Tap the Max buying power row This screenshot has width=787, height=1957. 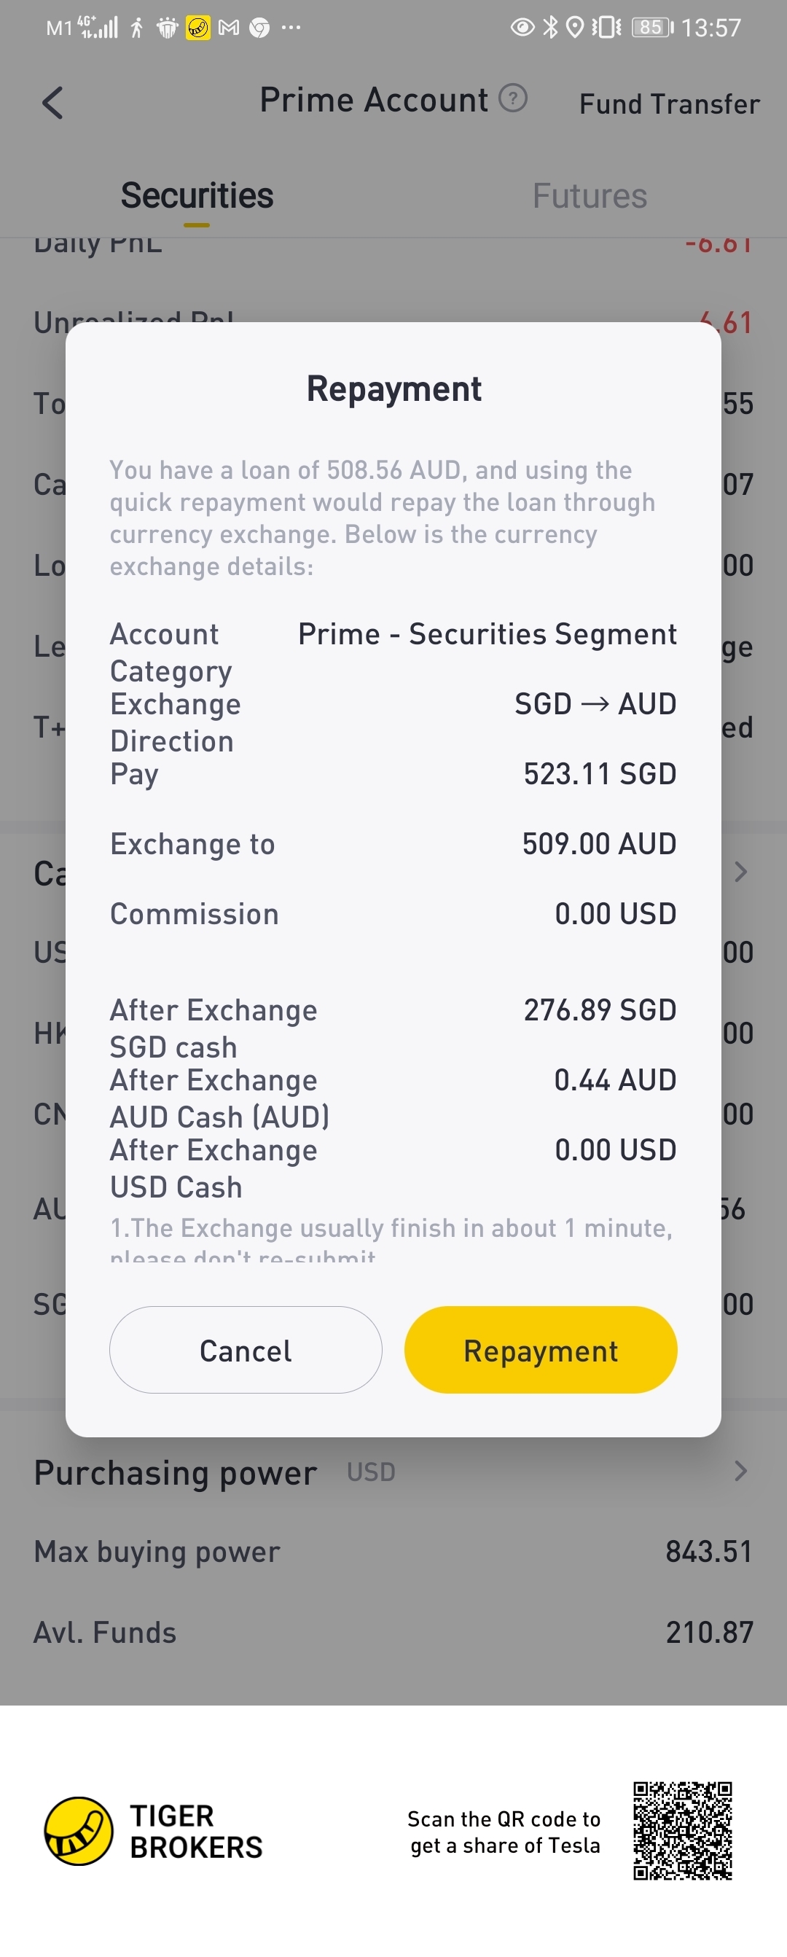click(393, 1551)
